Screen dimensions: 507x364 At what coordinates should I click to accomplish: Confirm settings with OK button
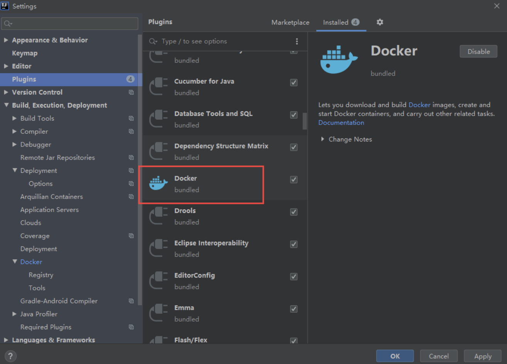click(395, 356)
